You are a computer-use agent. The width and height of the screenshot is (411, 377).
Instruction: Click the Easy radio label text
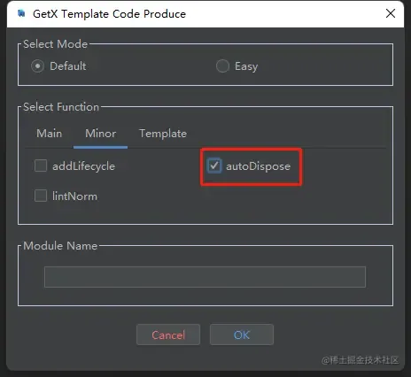[246, 66]
